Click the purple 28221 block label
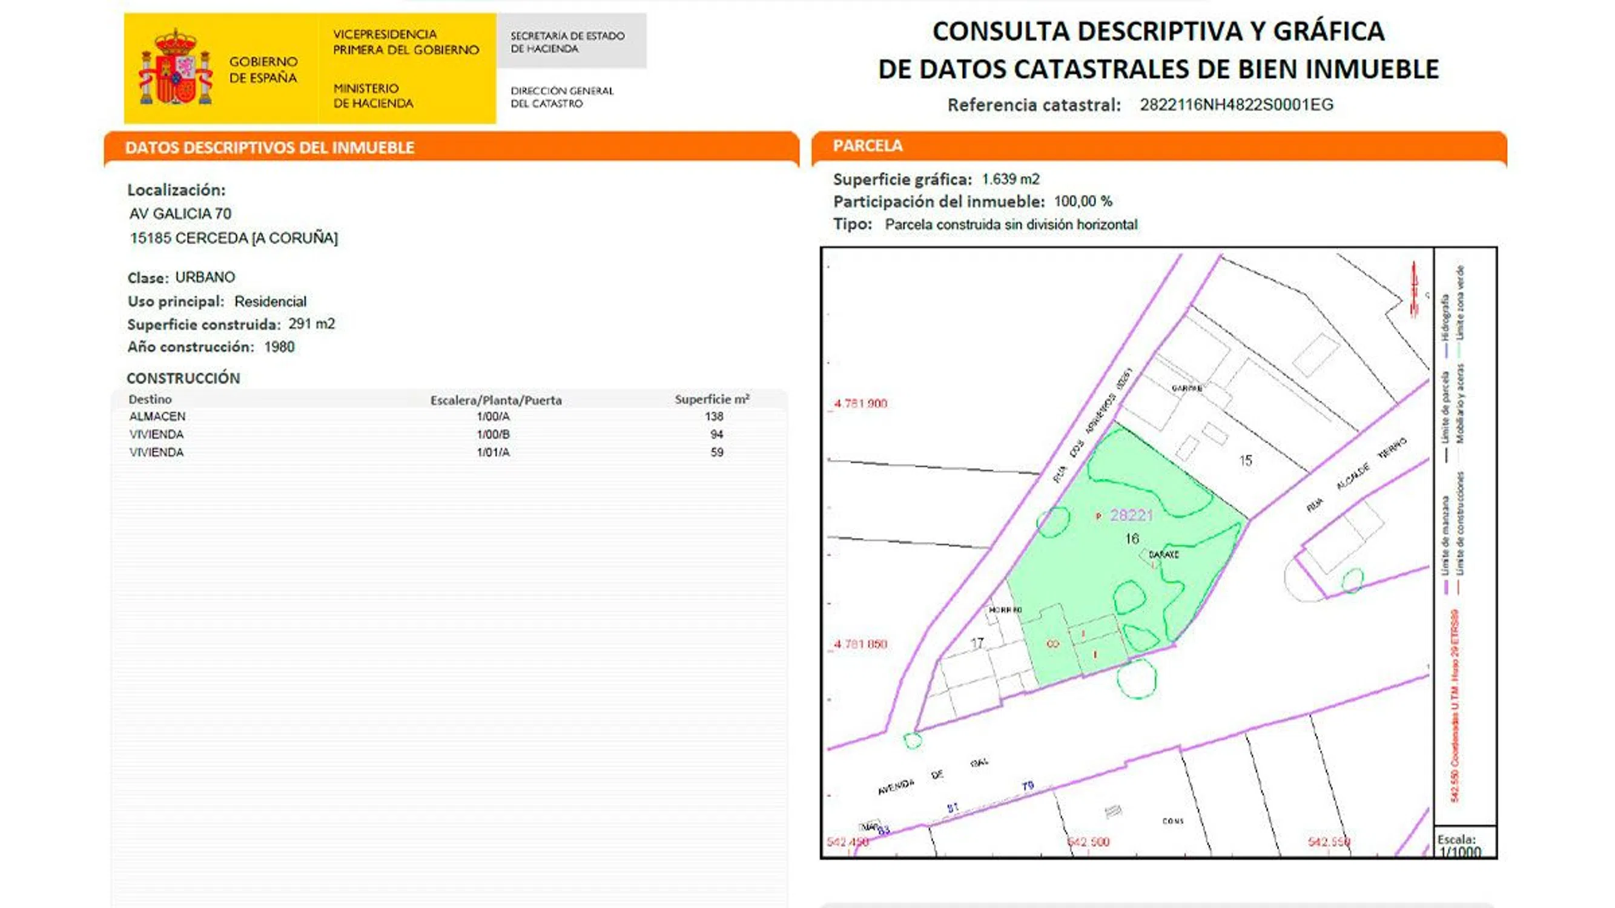The height and width of the screenshot is (908, 1615). [1131, 515]
